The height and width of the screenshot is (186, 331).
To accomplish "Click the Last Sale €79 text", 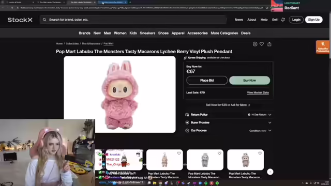I will (195, 92).
